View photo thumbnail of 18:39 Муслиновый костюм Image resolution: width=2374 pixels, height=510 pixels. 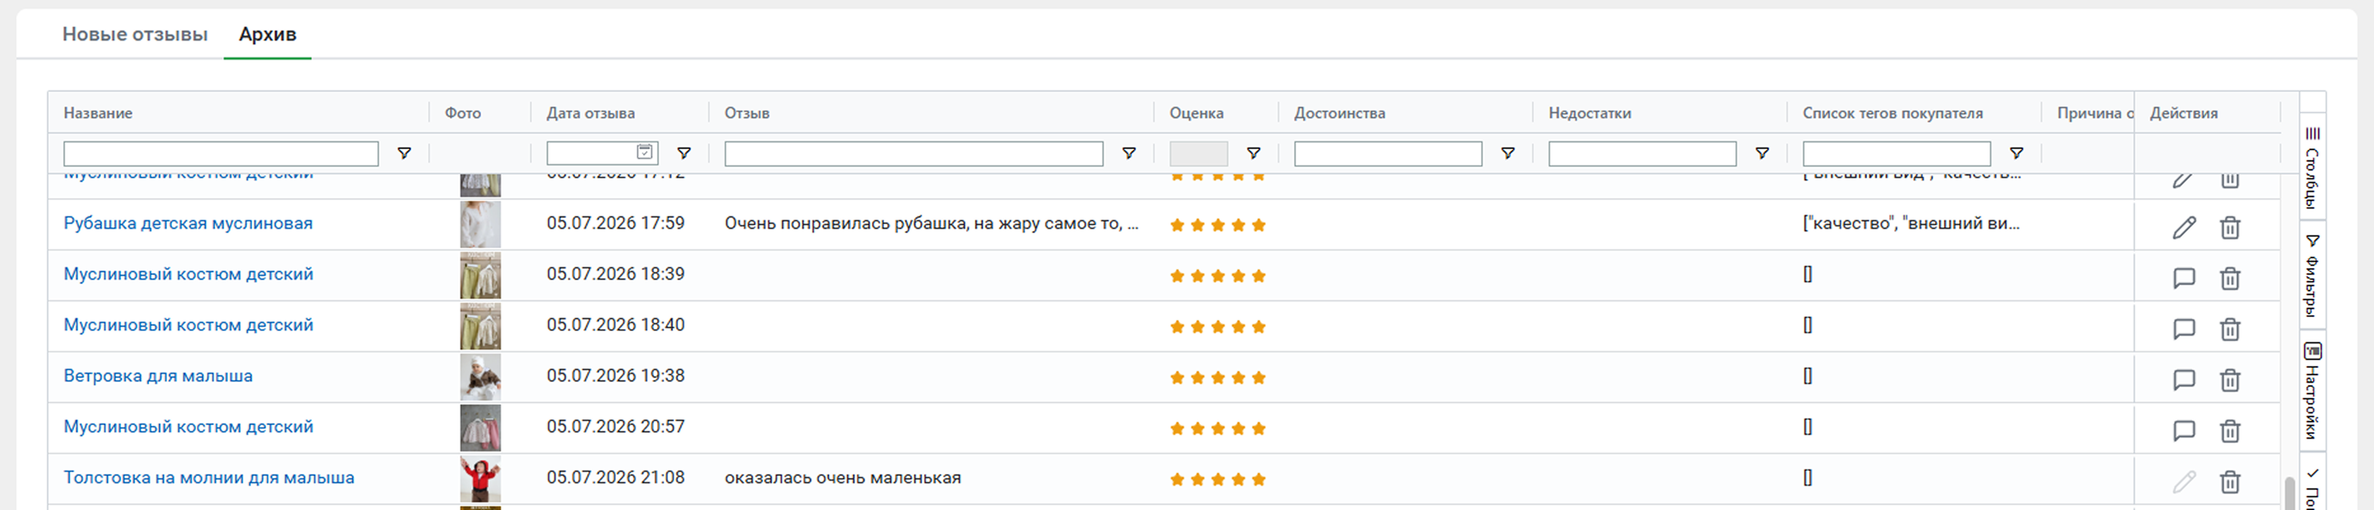tap(480, 275)
